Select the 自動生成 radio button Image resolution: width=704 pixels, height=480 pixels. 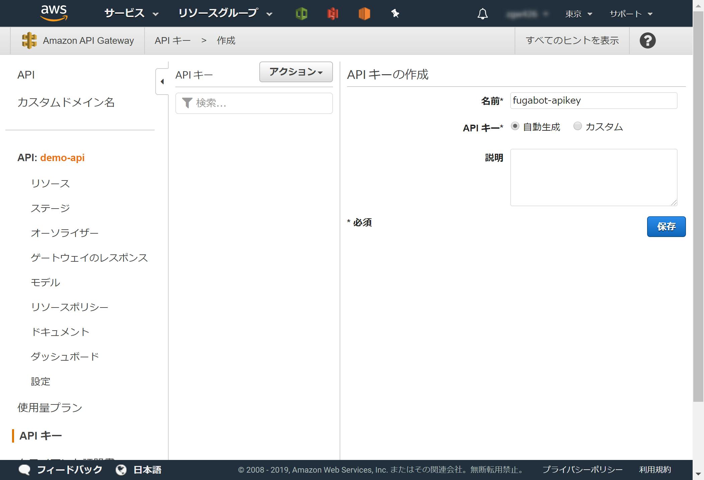[515, 126]
